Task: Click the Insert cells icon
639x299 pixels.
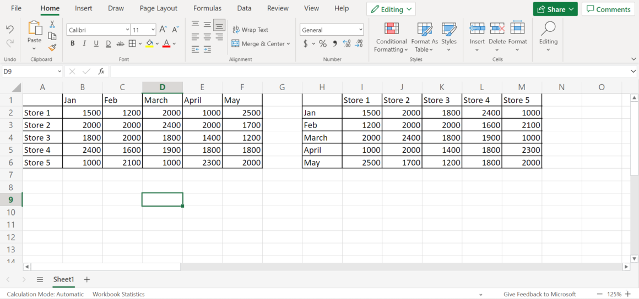Action: click(477, 29)
